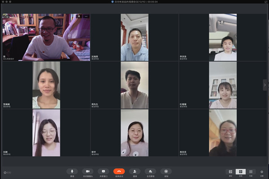Click network status indicator at bottom left
The height and width of the screenshot is (179, 269).
tap(8, 172)
